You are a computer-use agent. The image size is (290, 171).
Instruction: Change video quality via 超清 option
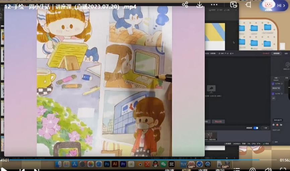[x=186, y=170]
